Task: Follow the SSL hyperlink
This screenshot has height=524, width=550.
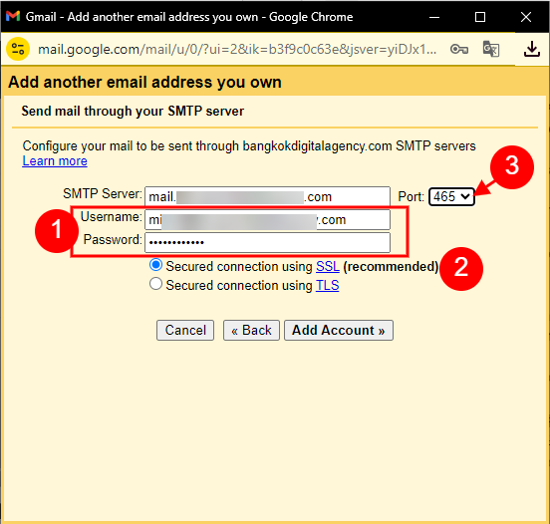Action: pos(328,267)
